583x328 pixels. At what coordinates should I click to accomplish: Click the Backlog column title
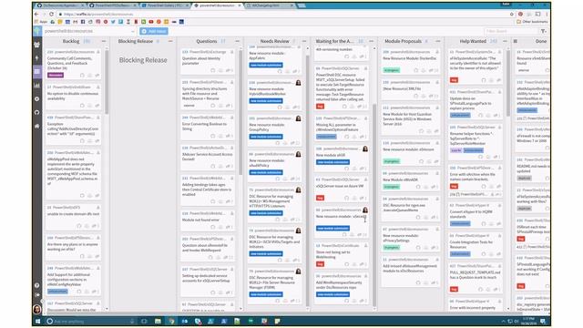point(71,41)
